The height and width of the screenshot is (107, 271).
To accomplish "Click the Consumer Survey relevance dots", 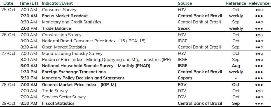I will [259, 10].
